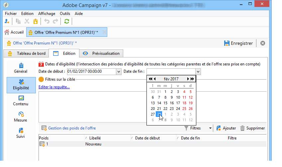Select February 10 in the calendar
This screenshot has height=167, width=282.
click(x=178, y=97)
